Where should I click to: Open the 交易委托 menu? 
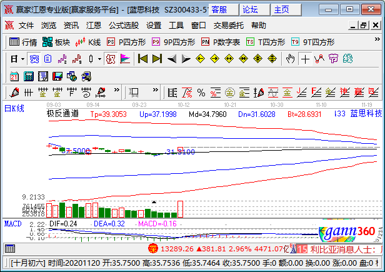point(229,25)
